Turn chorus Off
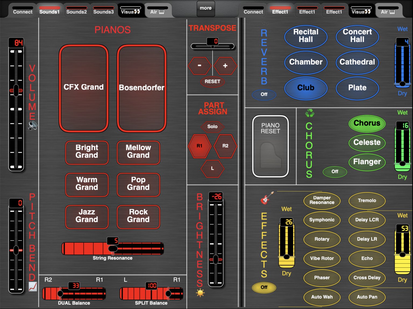 coord(335,172)
